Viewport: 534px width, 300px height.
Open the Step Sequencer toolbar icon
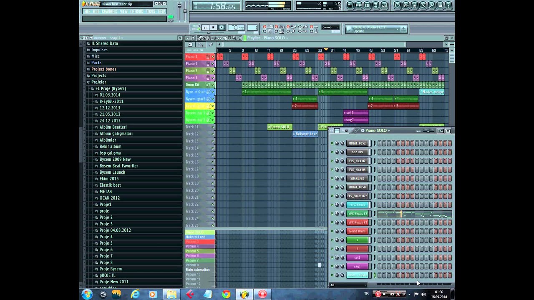tap(359, 5)
